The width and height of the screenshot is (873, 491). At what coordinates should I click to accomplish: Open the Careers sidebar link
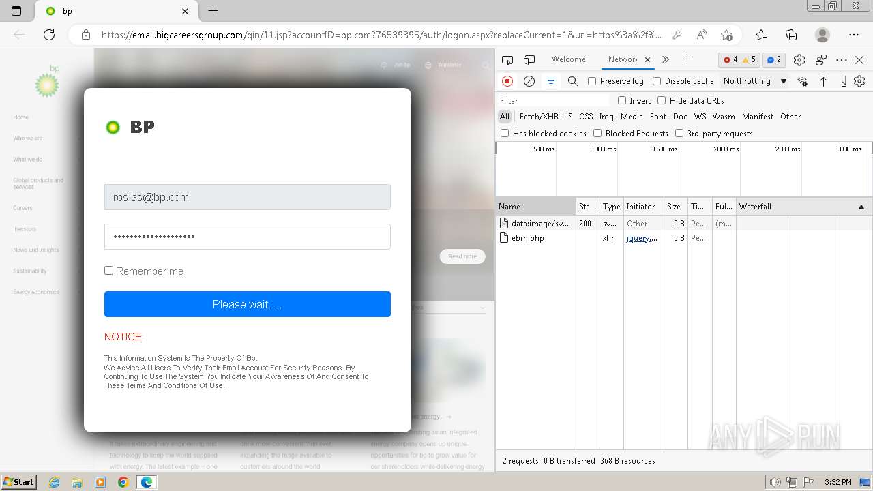(23, 208)
